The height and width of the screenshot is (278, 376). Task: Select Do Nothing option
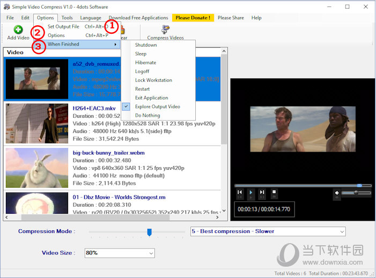click(x=148, y=115)
